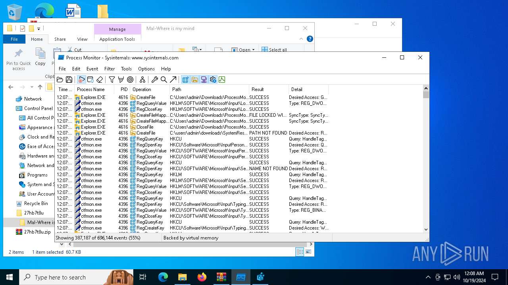508x285 pixels.
Task: Switch to Explorer Share ribbon tab
Action: [60, 39]
